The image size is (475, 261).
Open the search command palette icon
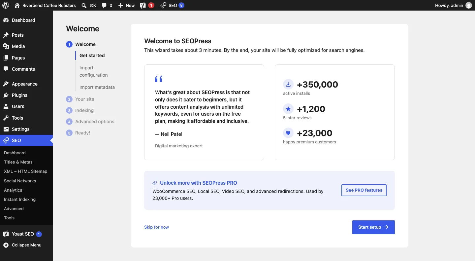(89, 5)
